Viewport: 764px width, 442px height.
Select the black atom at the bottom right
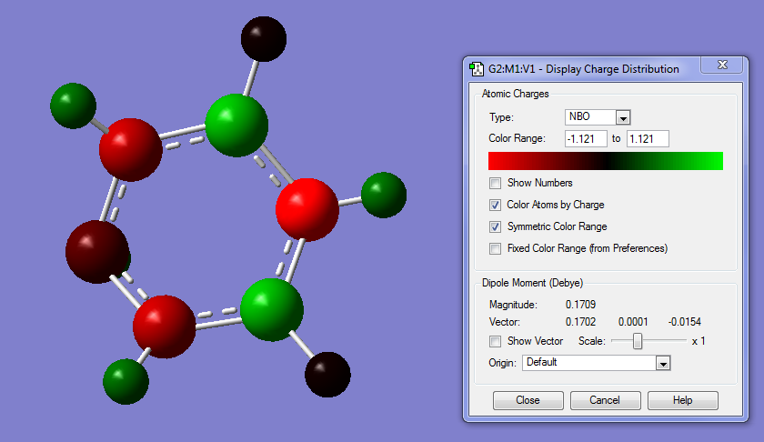tap(327, 375)
